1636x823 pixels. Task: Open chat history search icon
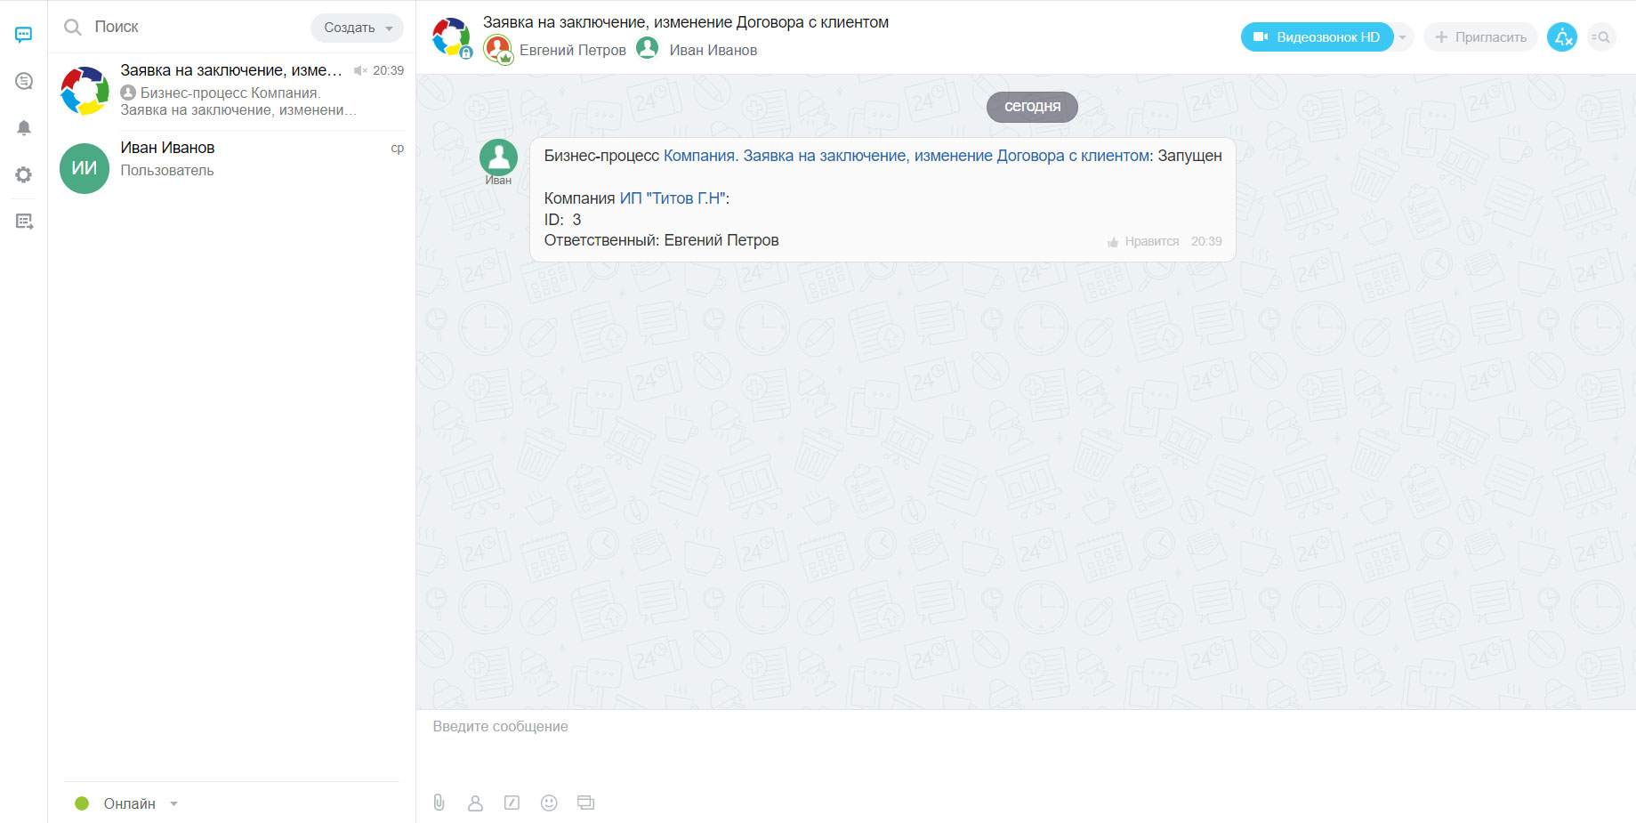1600,37
